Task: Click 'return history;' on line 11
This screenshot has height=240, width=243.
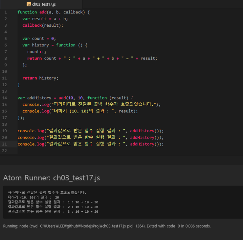Action: (x=40, y=78)
